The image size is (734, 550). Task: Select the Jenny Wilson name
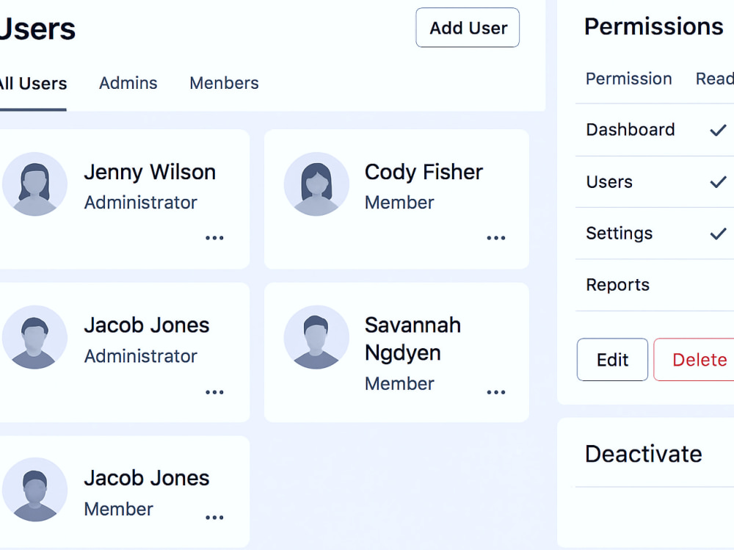point(150,172)
